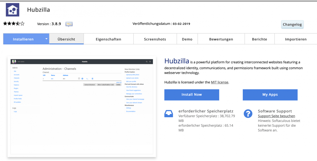Click the storage icon next to erforderlicher Speicherplatz
This screenshot has width=317, height=161.
(x=169, y=113)
